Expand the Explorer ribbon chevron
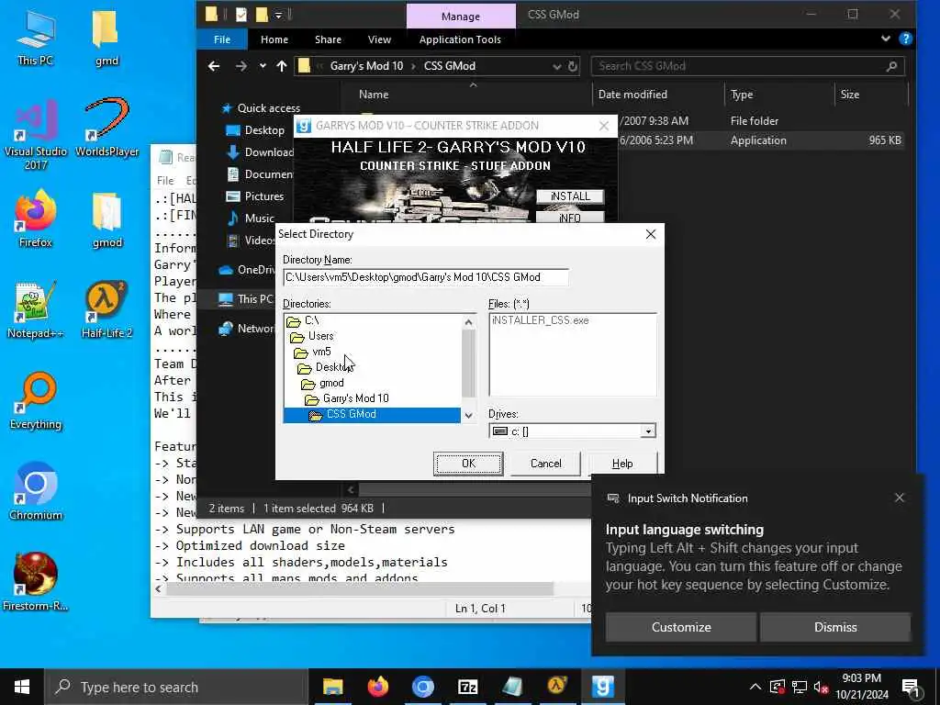This screenshot has width=940, height=705. click(x=886, y=39)
